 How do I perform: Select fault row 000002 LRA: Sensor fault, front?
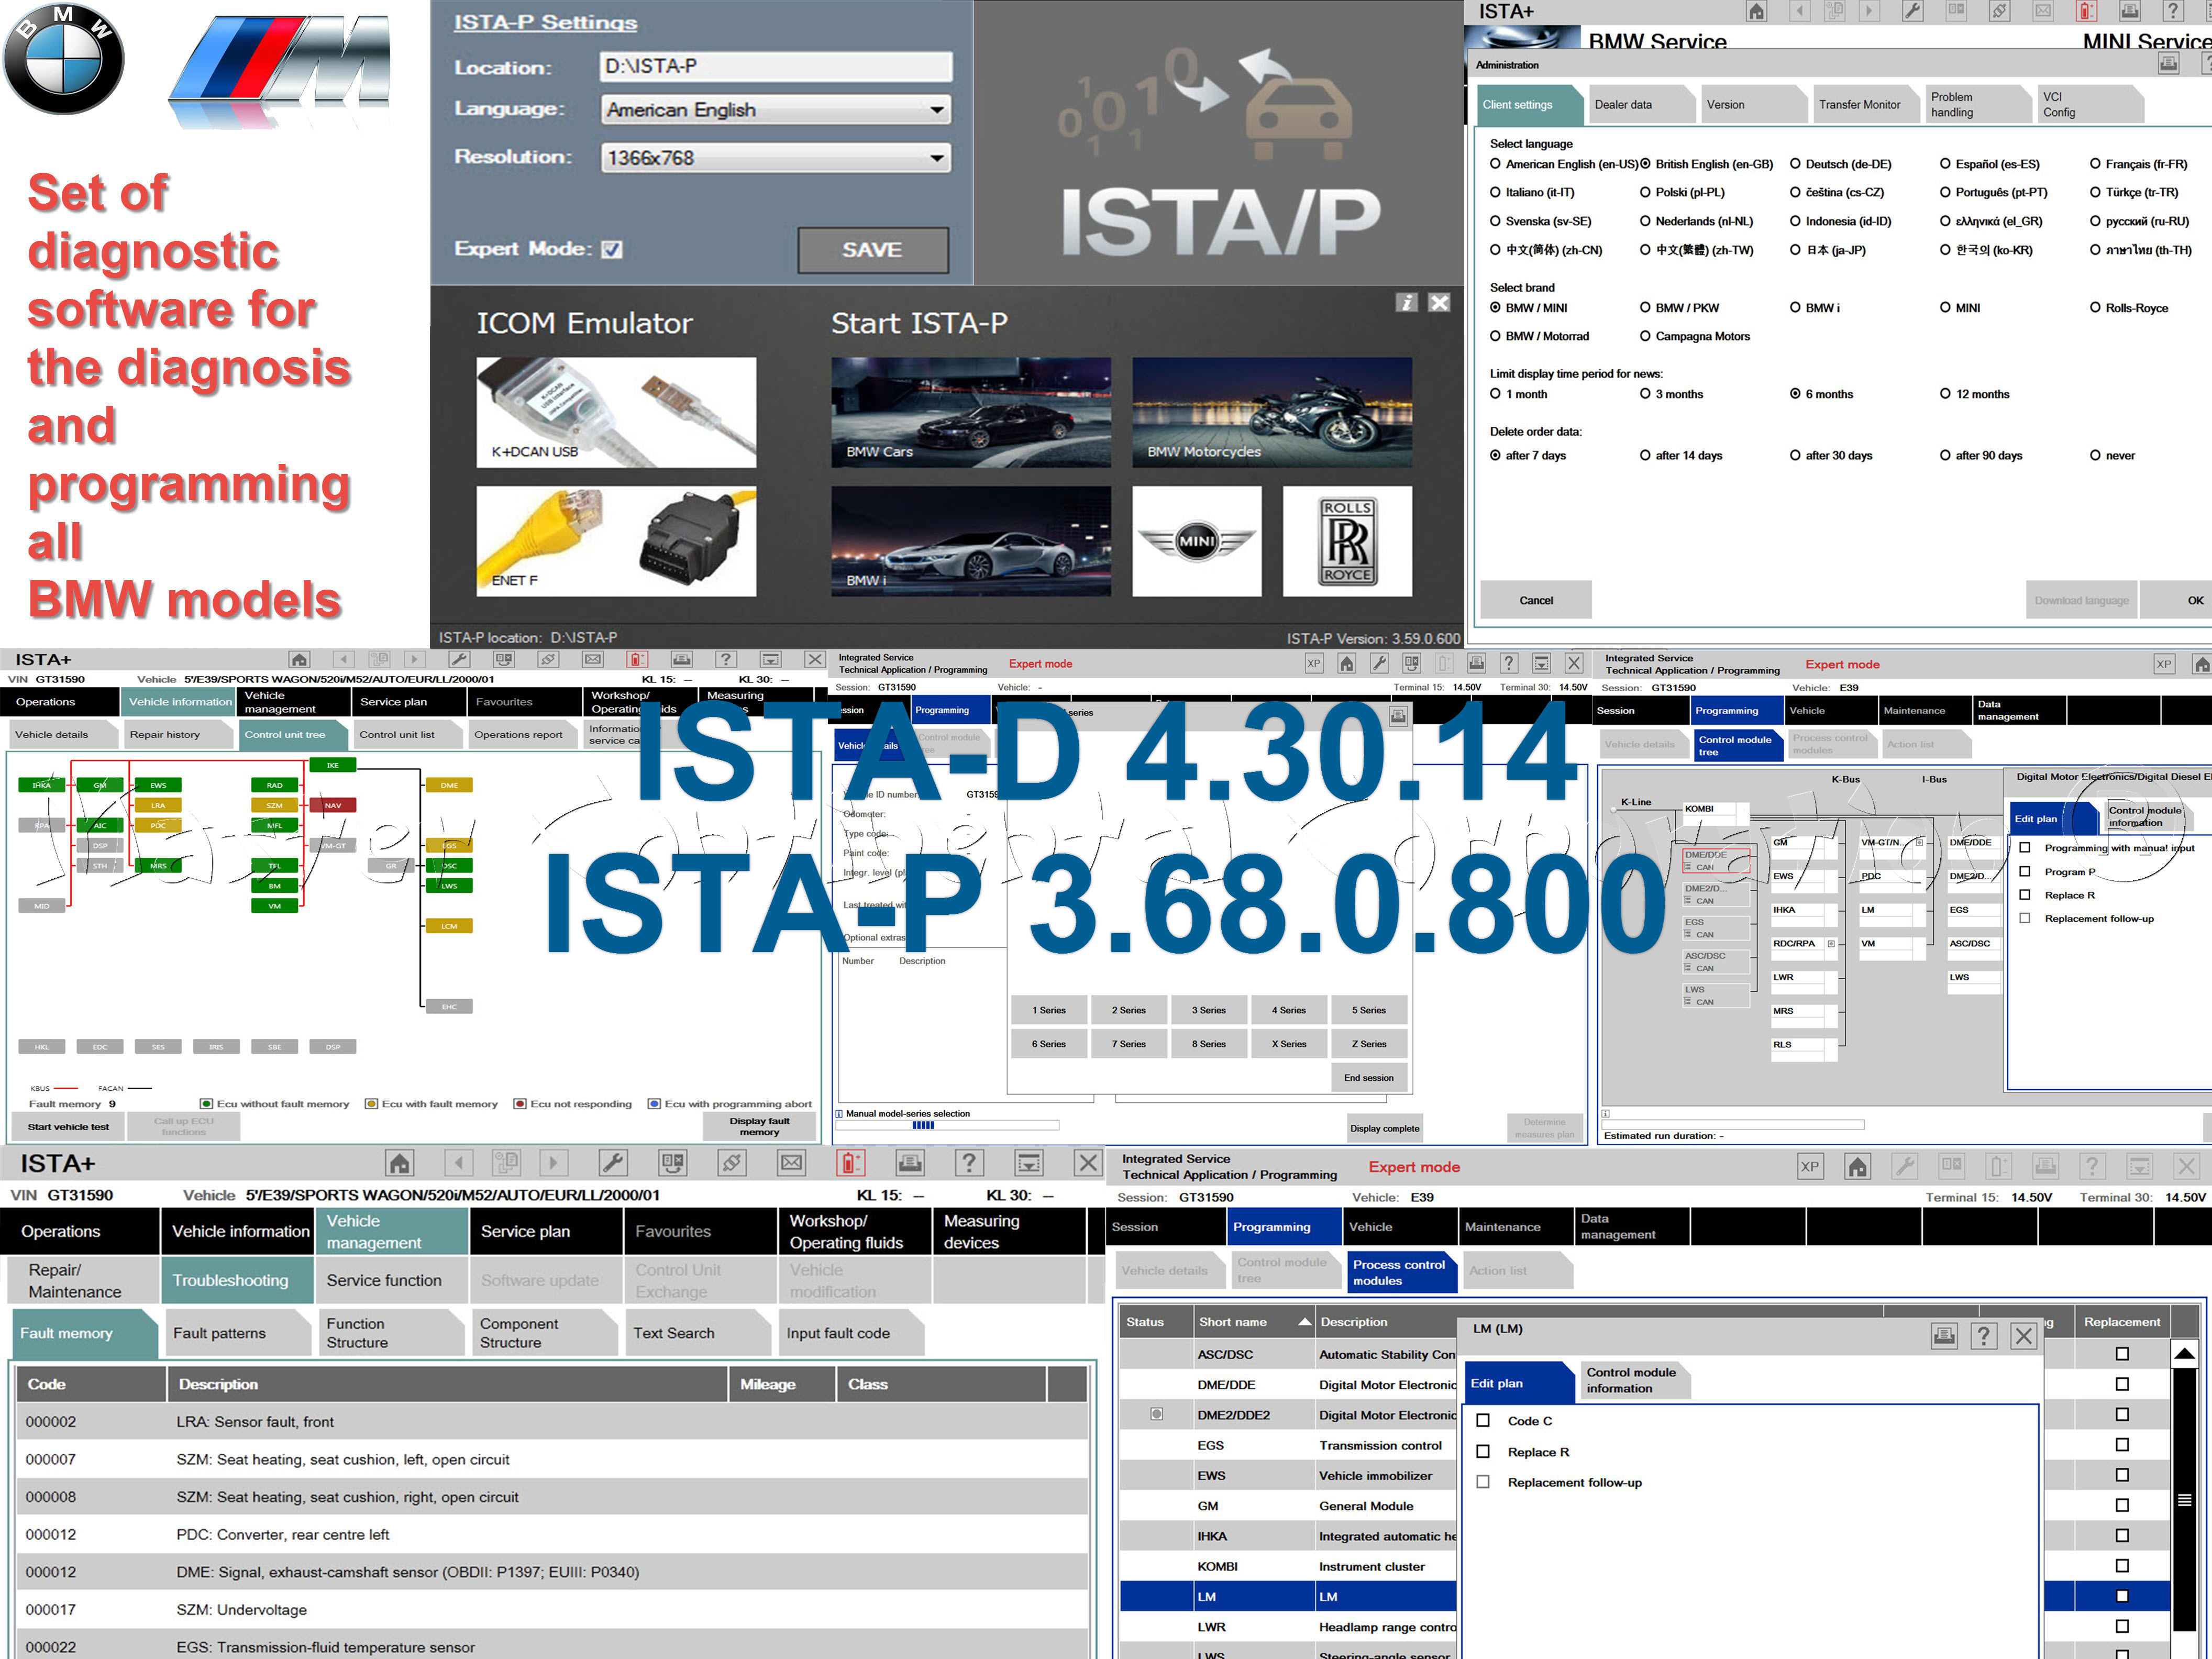point(552,1421)
